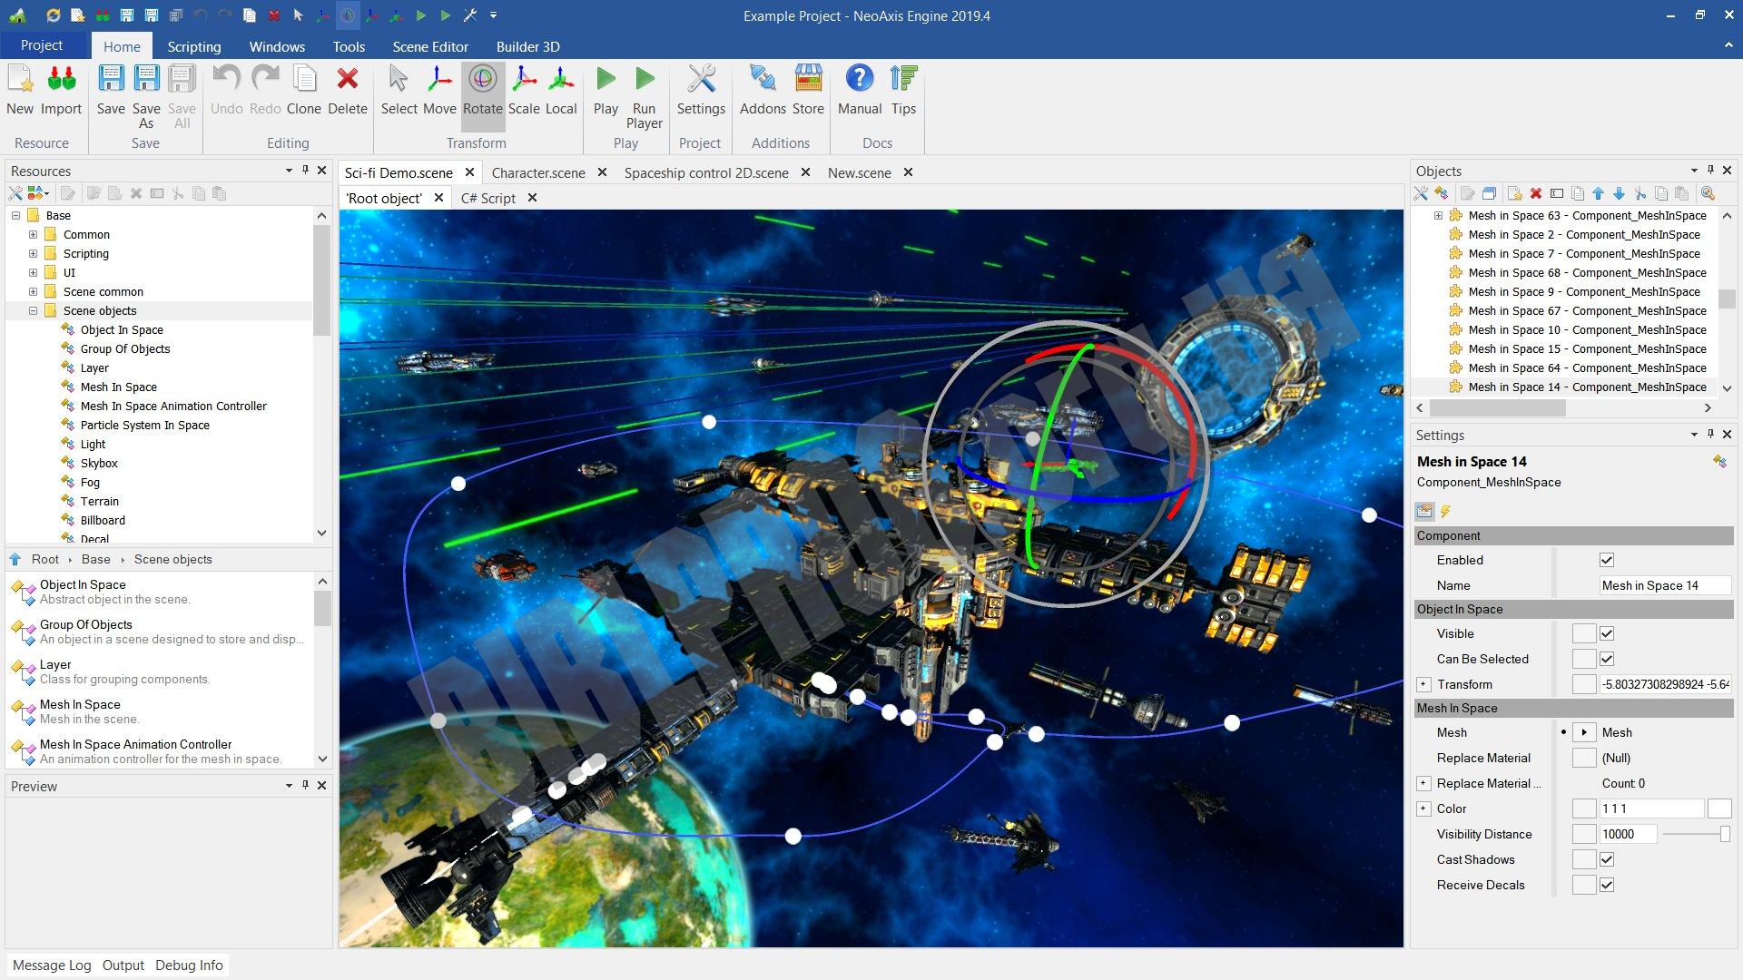Click move down arrow in Objects toolbar
This screenshot has width=1743, height=980.
(1619, 193)
